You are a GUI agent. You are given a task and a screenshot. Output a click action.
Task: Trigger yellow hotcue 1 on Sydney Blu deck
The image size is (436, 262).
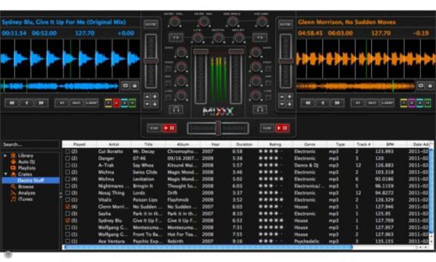108,103
